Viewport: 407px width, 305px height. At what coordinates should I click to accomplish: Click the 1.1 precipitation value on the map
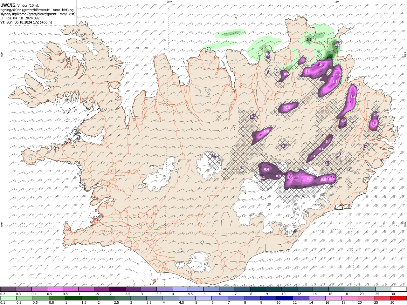click(x=335, y=82)
